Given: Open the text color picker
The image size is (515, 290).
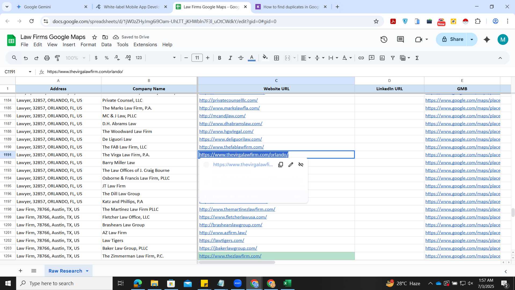Looking at the screenshot, I should 252,58.
